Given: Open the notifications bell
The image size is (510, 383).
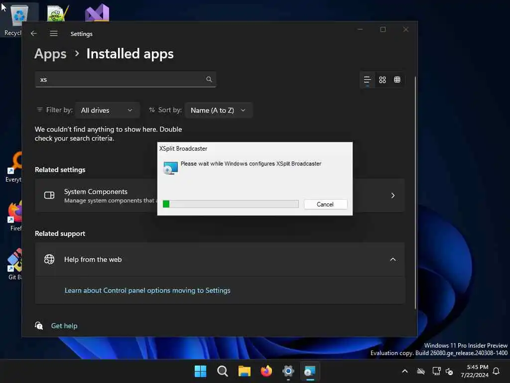Looking at the screenshot, I should pos(496,371).
